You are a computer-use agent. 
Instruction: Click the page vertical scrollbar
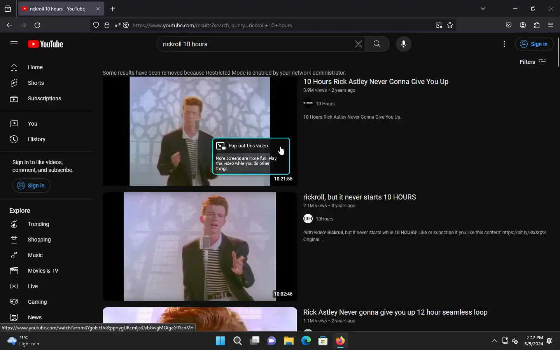point(558,52)
